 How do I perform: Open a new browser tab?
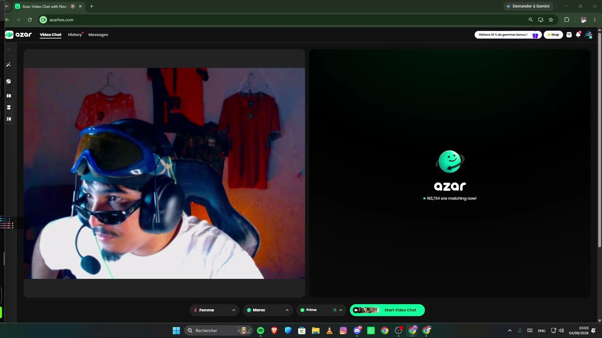coord(91,7)
